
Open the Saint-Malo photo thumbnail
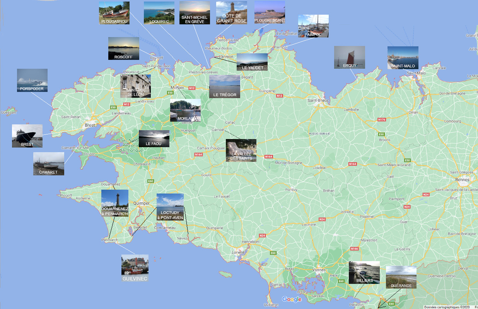click(403, 58)
